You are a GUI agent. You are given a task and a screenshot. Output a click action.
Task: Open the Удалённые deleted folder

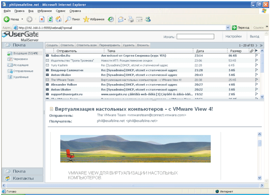coord(18,77)
